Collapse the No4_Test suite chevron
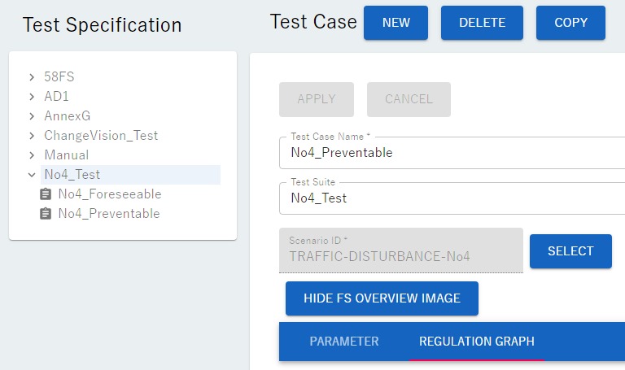This screenshot has height=370, width=625. coord(32,175)
